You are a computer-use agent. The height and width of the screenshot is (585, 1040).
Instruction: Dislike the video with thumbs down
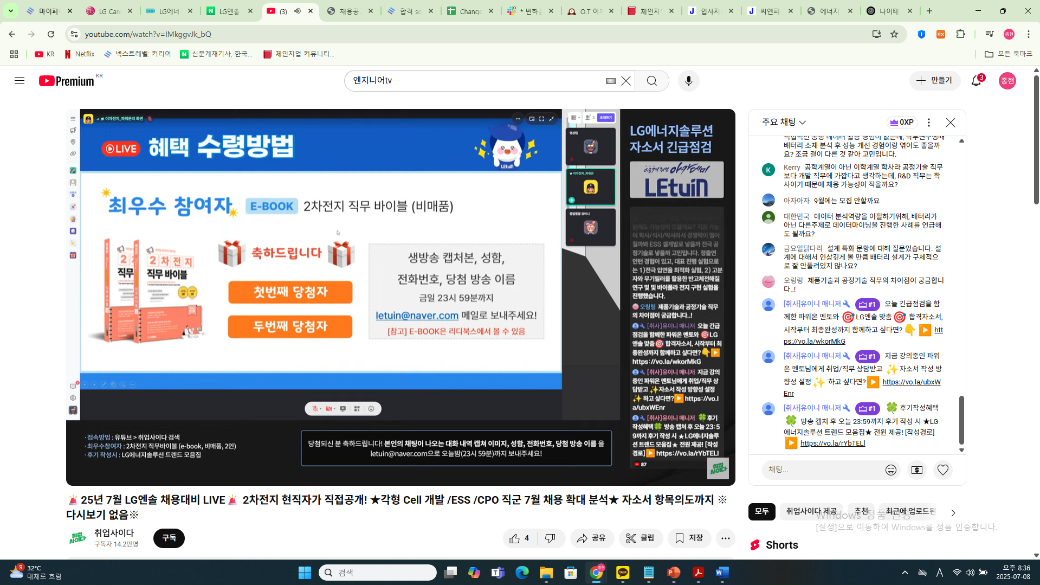[551, 538]
